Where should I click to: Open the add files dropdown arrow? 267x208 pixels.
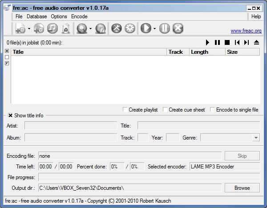(x=29, y=28)
